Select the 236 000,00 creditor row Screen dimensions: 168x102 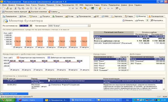(x=110, y=61)
